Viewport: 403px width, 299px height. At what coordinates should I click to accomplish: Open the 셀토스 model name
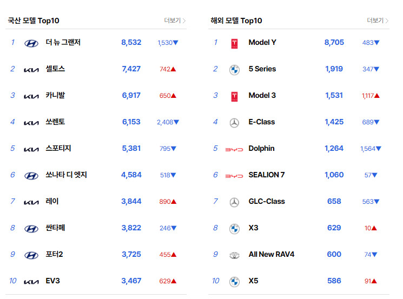coord(55,69)
